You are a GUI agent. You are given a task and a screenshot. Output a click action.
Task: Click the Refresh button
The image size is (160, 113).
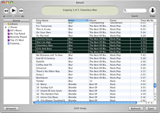[x=136, y=109]
